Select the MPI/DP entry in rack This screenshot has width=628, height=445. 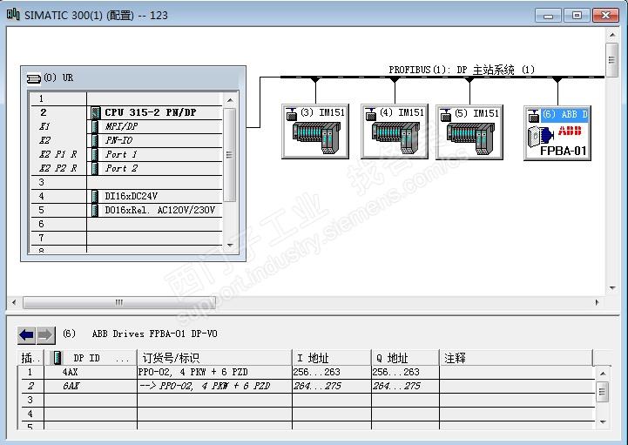[x=121, y=126]
